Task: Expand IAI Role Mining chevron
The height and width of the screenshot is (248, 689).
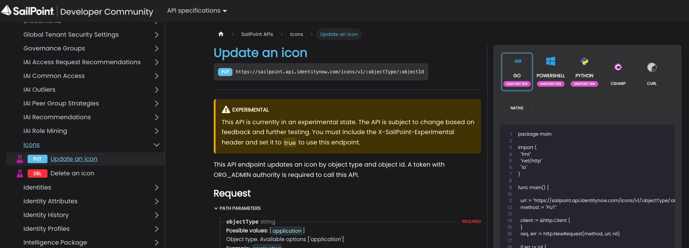Action: pyautogui.click(x=156, y=131)
